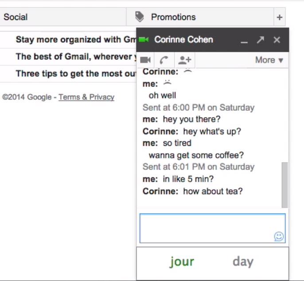Start a video call with Corinne Cohen
This screenshot has width=304, height=281.
pos(145,60)
